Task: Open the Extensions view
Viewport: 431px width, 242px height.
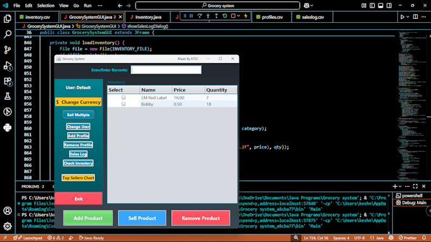Action: coord(8,82)
